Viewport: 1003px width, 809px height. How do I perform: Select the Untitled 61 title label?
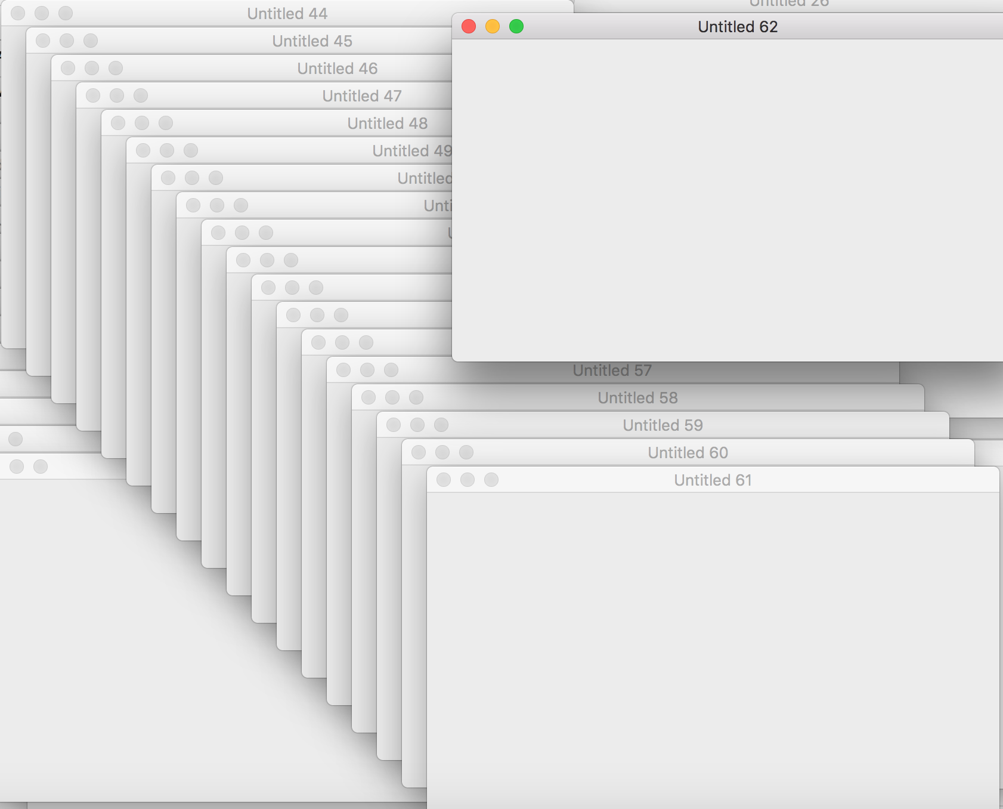click(713, 480)
